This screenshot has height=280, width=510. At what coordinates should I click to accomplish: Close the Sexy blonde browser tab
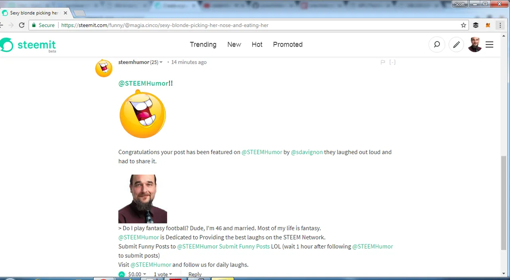65,13
